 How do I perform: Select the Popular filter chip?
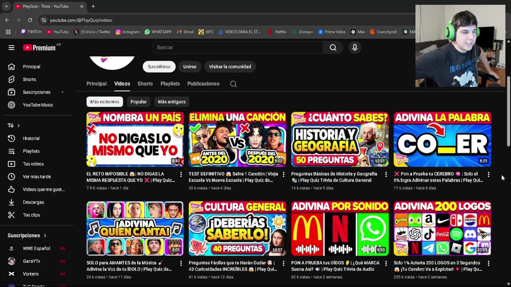[x=139, y=102]
